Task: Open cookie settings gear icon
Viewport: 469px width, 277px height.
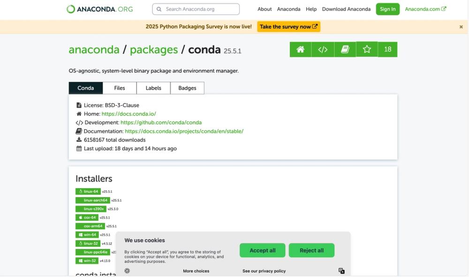Action: (x=127, y=271)
